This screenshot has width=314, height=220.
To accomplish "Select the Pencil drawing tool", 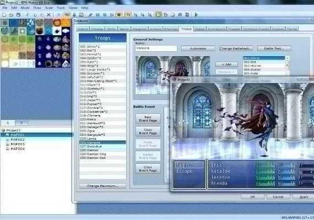I will pyautogui.click(x=90, y=15).
